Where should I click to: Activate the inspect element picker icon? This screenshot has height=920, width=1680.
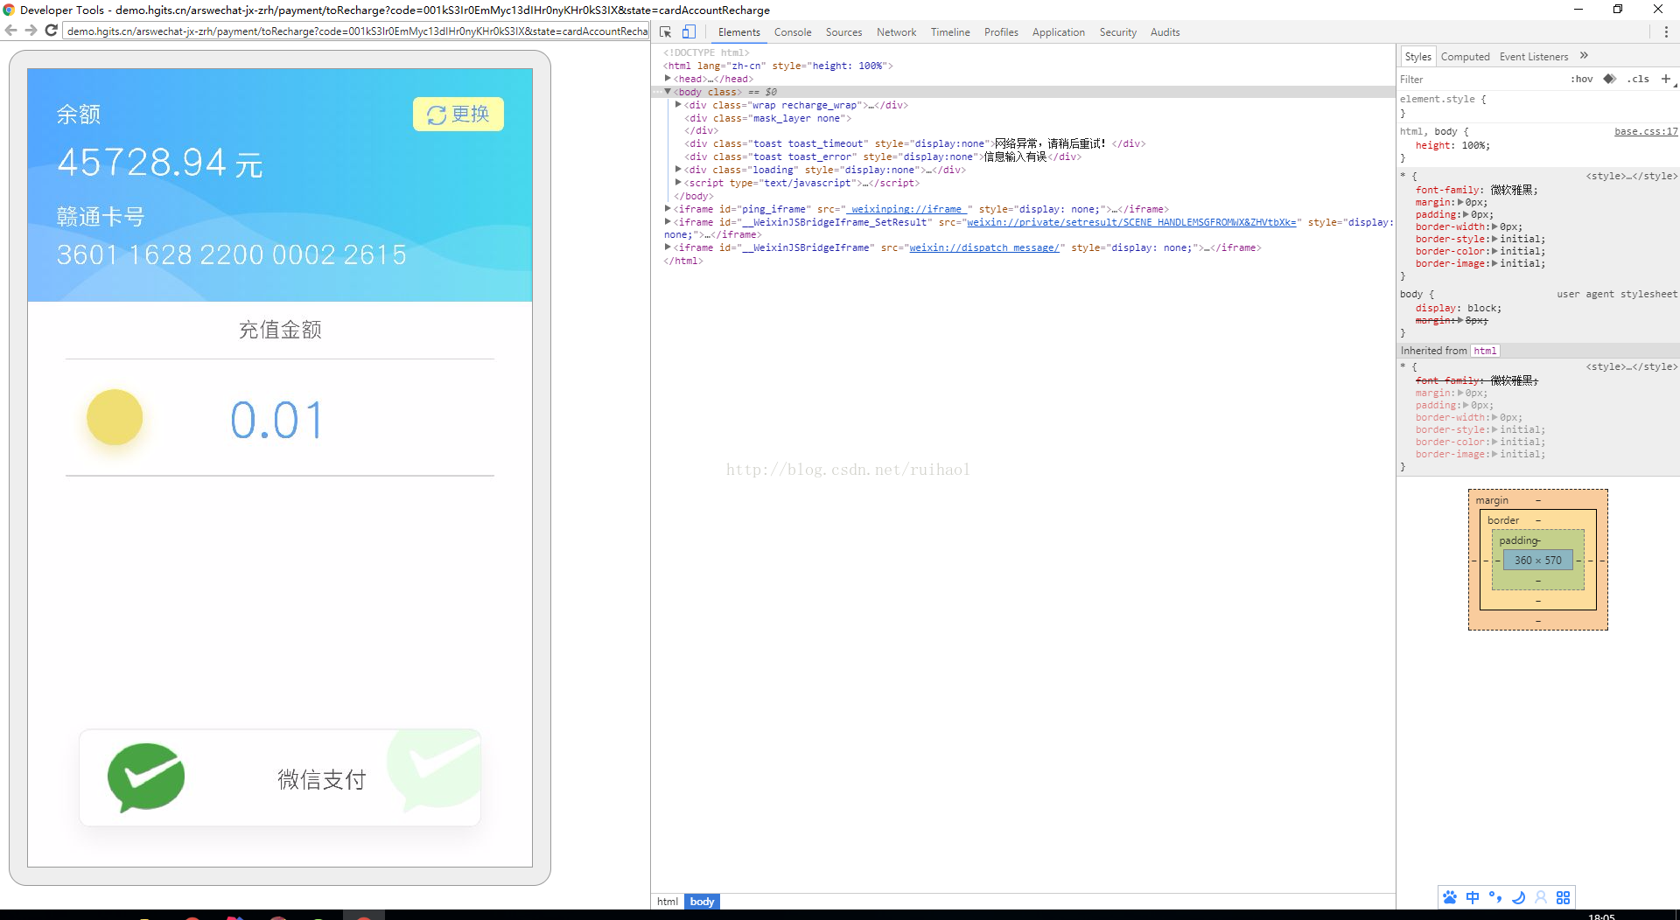666,32
